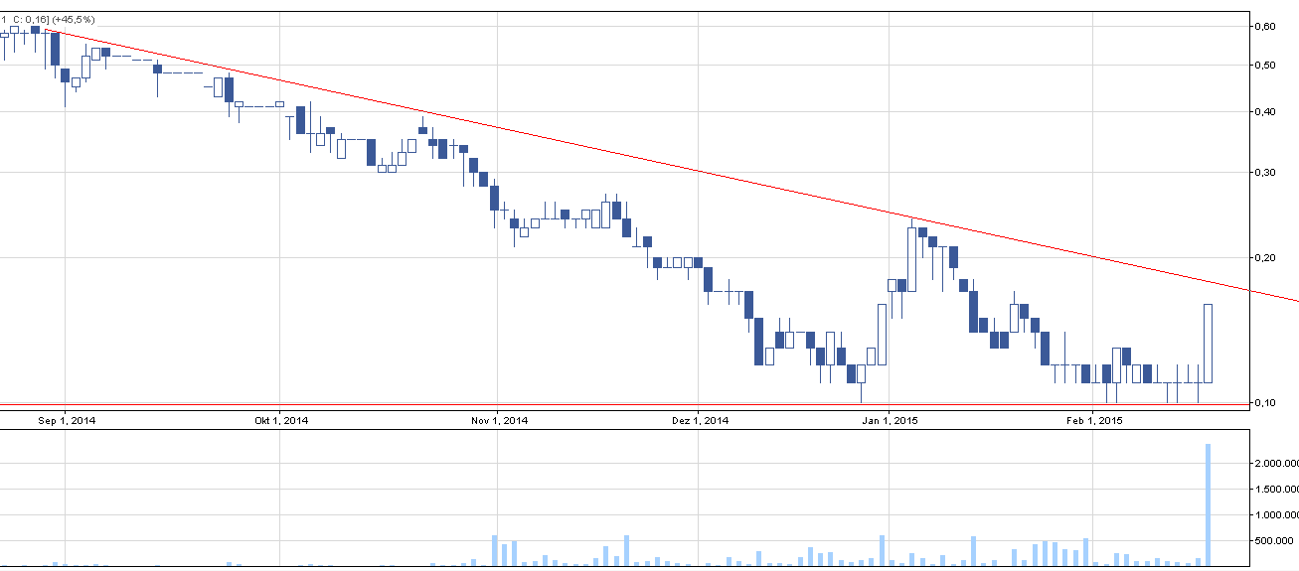
Task: Select the Jan 1, 2015 date label
Action: [889, 421]
